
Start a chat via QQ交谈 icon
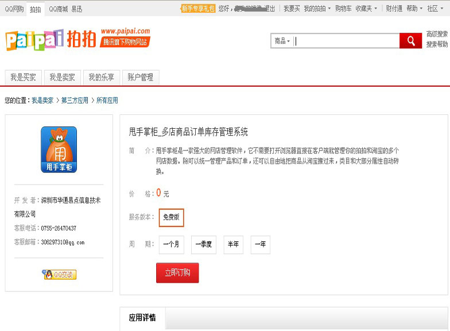60,275
